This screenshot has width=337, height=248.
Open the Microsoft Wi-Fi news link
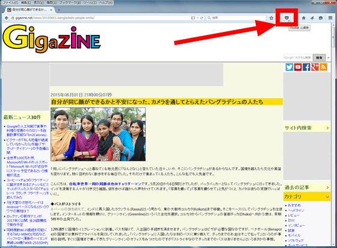[x=27, y=167]
